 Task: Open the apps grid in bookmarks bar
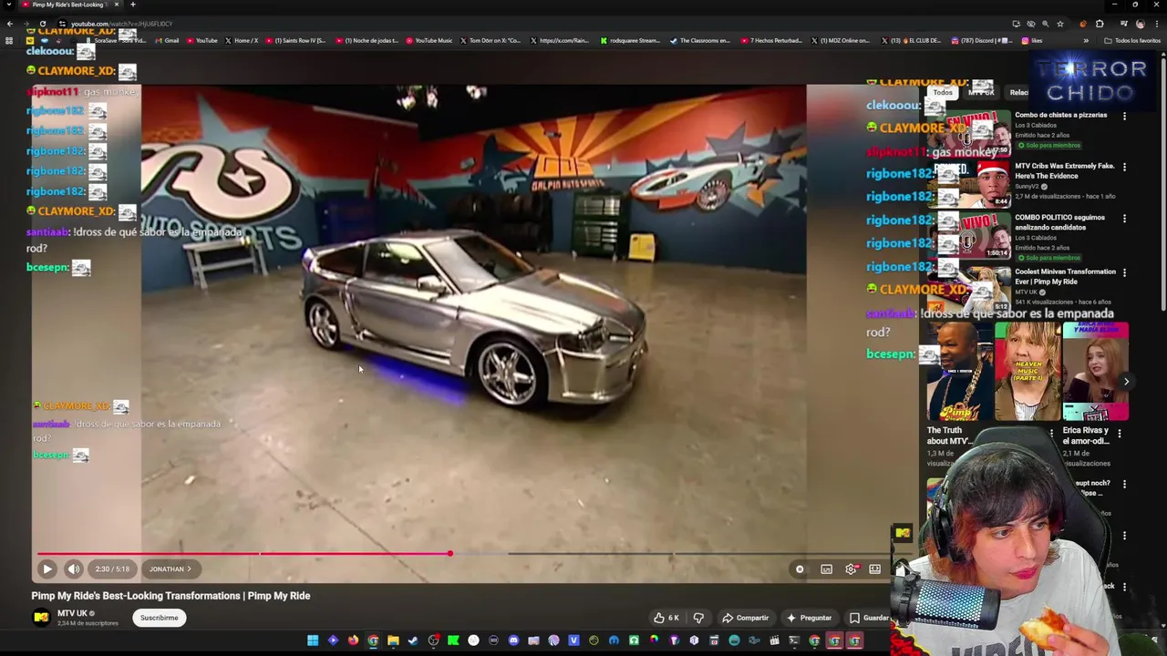click(x=9, y=40)
